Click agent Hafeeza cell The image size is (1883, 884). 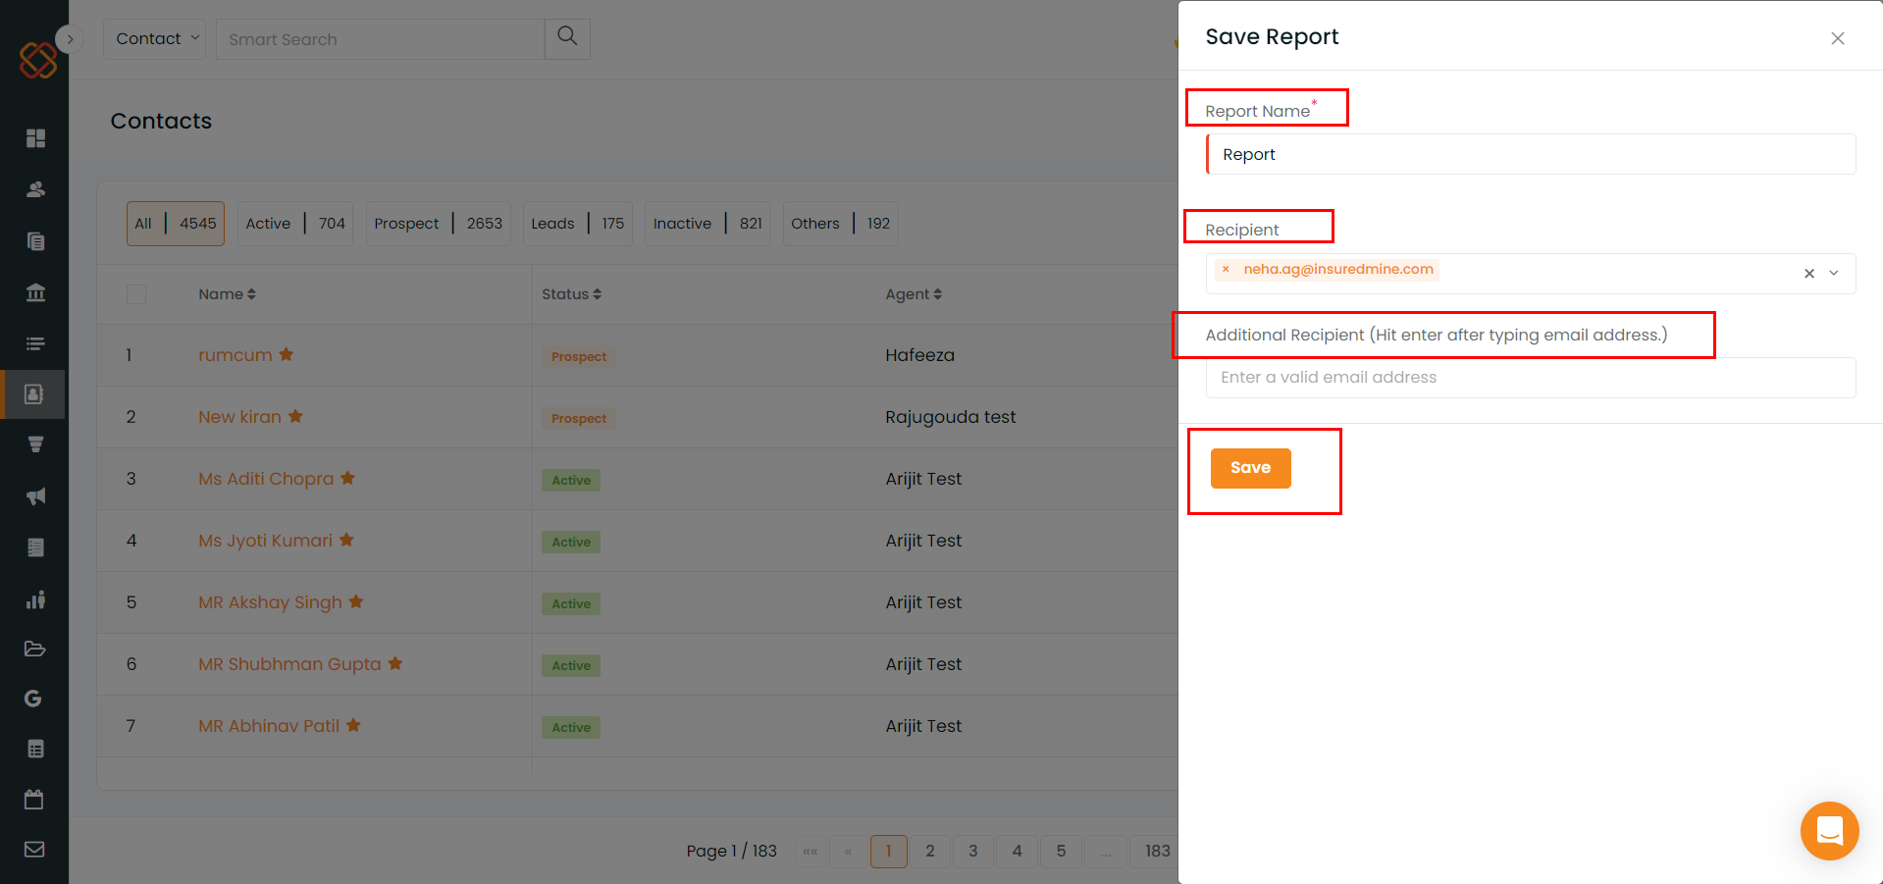pyautogui.click(x=919, y=355)
